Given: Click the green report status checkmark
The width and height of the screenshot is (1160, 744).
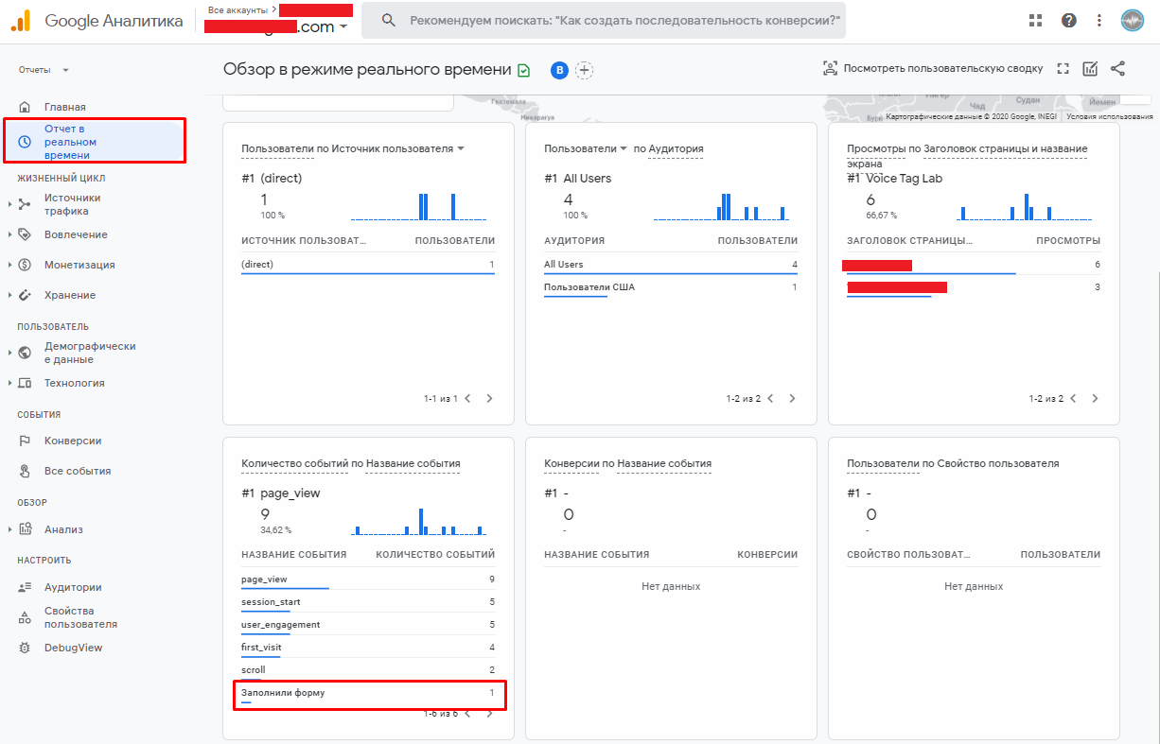Looking at the screenshot, I should coord(523,70).
